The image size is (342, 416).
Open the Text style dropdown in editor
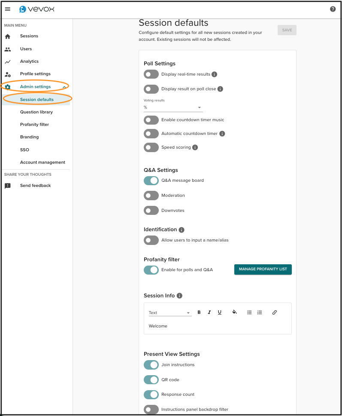(170, 312)
